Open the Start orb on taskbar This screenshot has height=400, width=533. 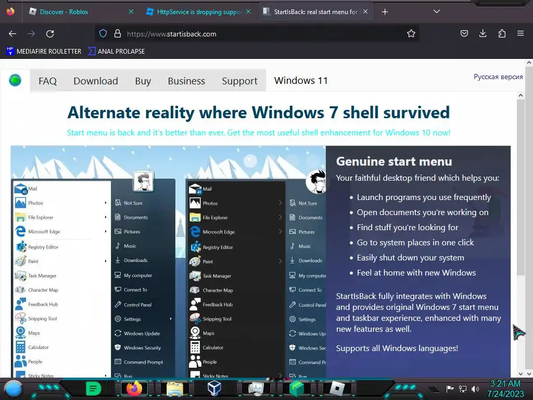pyautogui.click(x=14, y=389)
